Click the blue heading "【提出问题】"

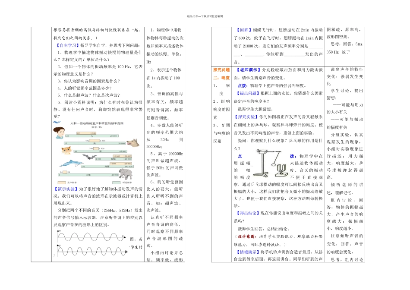coord(248,93)
